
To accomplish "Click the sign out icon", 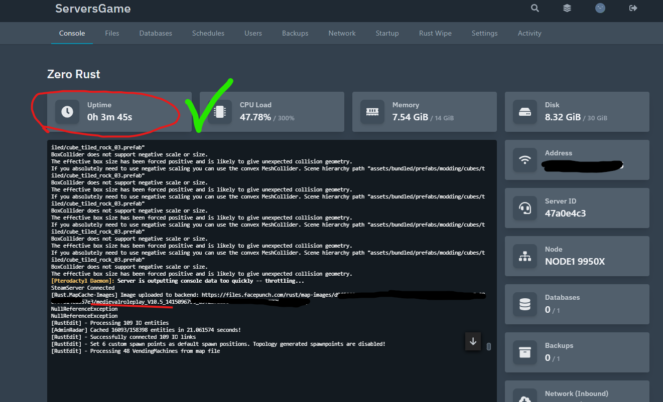I will coord(633,8).
